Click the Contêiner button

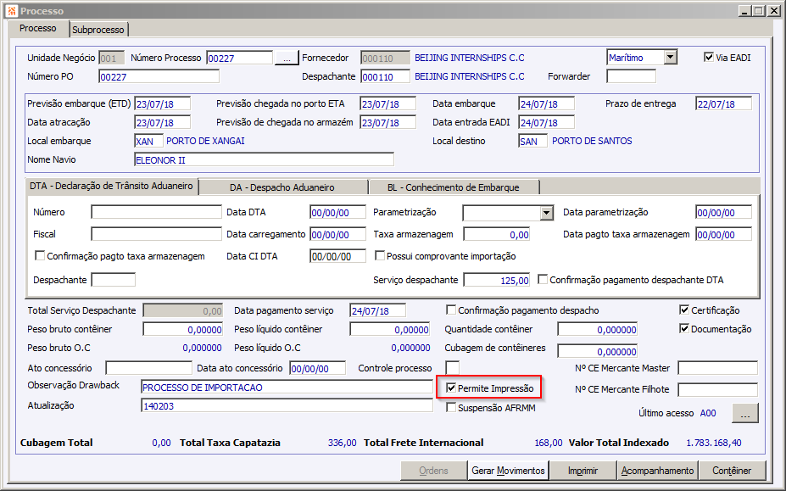pos(732,471)
